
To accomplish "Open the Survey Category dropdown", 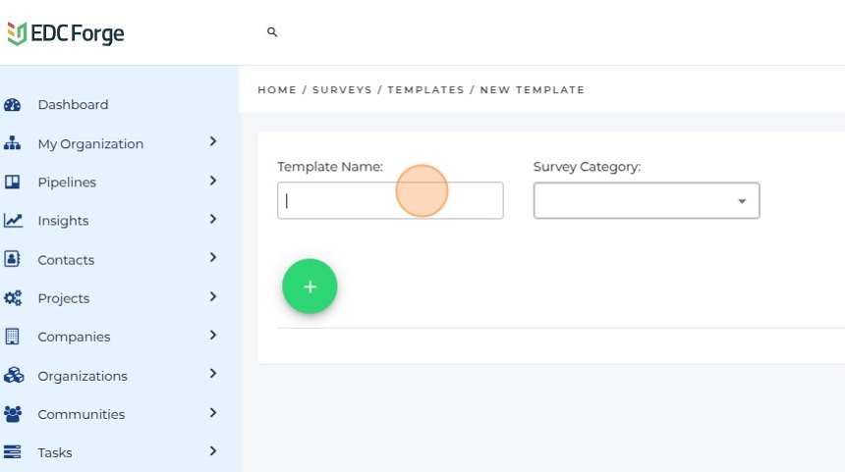I will pyautogui.click(x=646, y=201).
